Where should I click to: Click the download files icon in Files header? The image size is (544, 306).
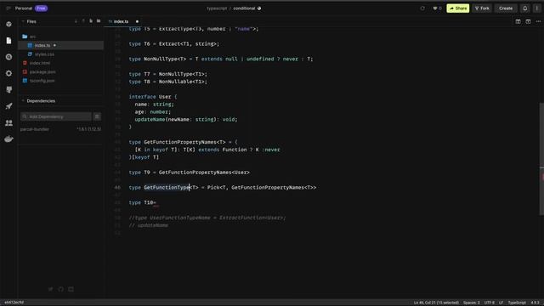76,21
